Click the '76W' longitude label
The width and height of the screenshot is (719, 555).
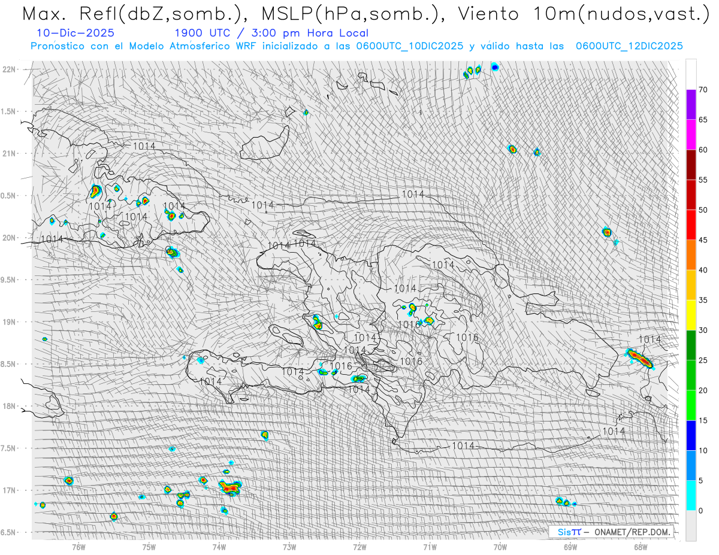(78, 546)
